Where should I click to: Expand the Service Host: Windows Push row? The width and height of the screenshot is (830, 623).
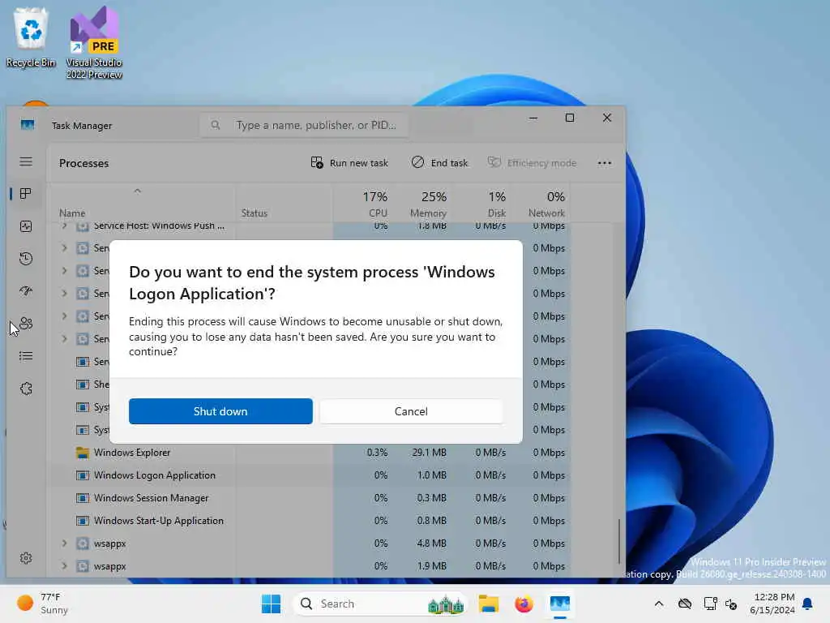(64, 226)
